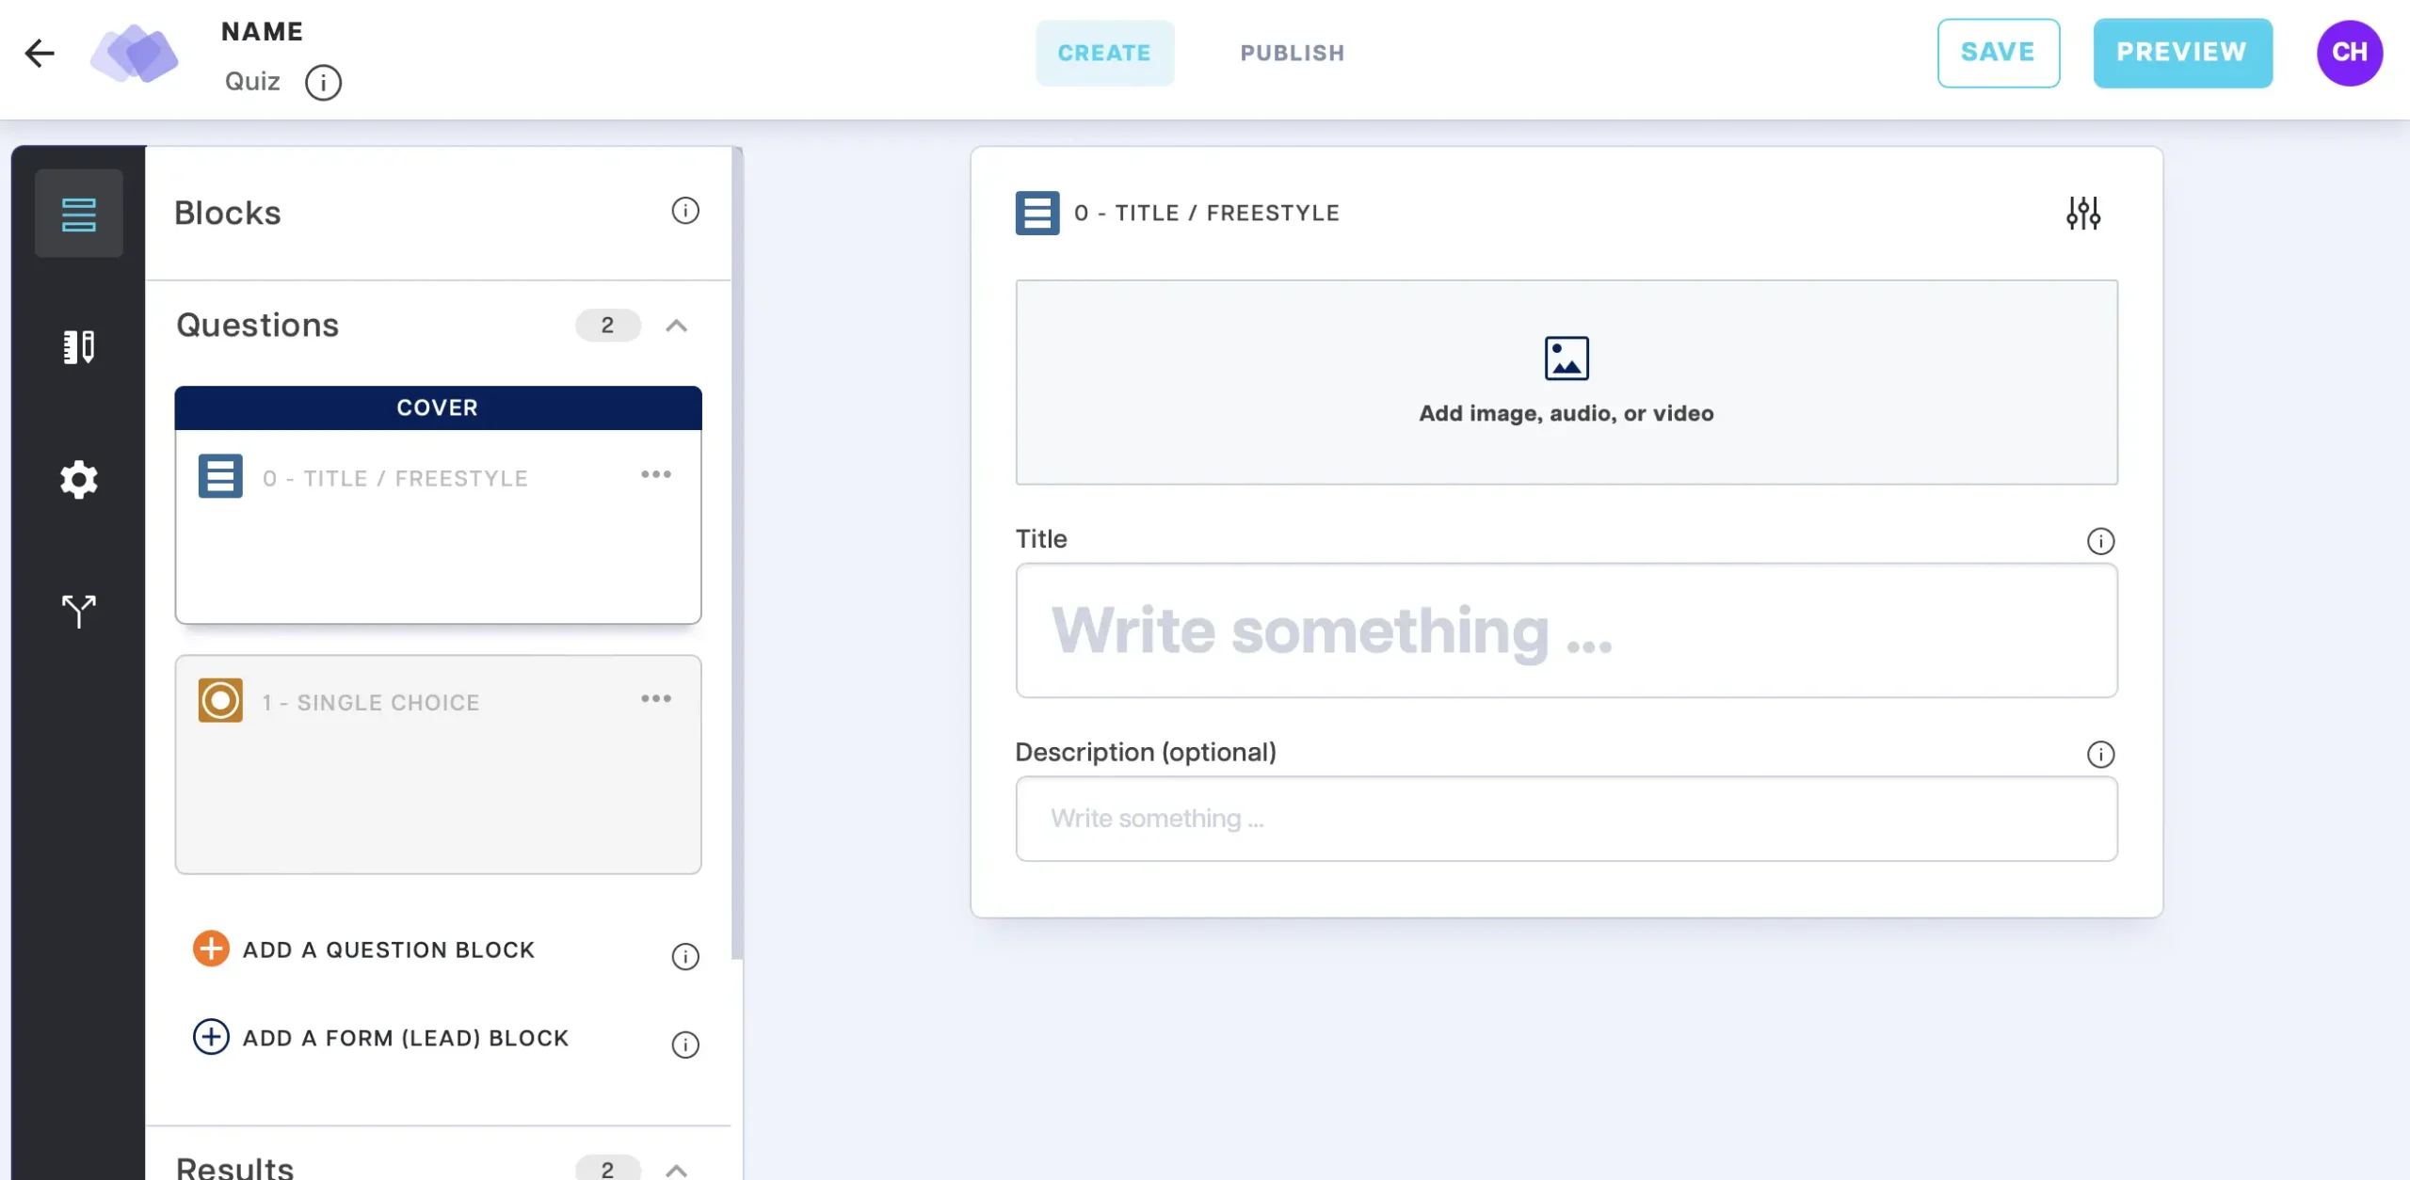The width and height of the screenshot is (2410, 1180).
Task: Click the Title text input field
Action: pyautogui.click(x=1565, y=630)
